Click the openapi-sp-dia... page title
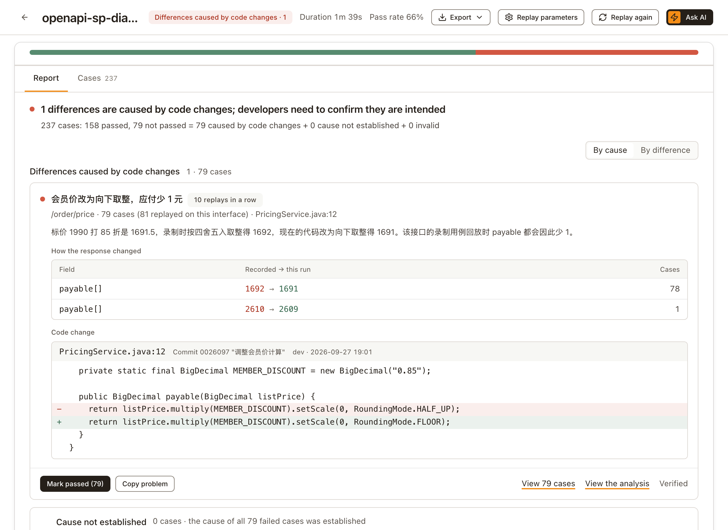Viewport: 728px width, 530px height. pos(90,18)
